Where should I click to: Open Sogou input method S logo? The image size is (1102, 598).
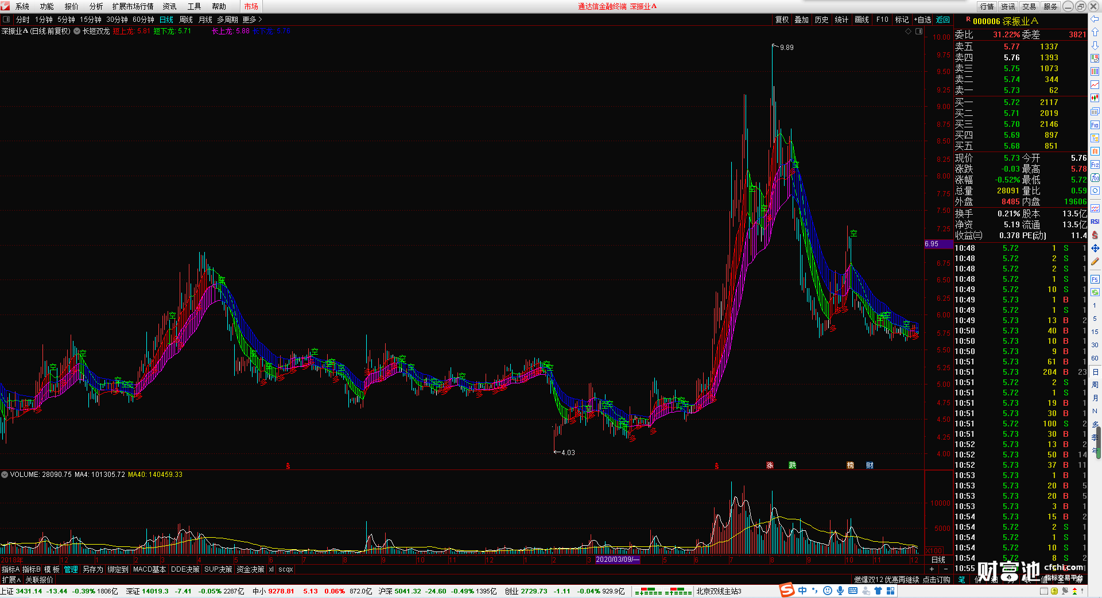click(787, 591)
